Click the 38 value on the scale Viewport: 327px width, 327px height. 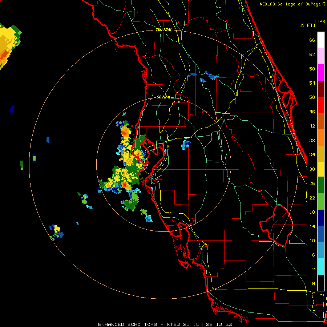[x=312, y=140]
